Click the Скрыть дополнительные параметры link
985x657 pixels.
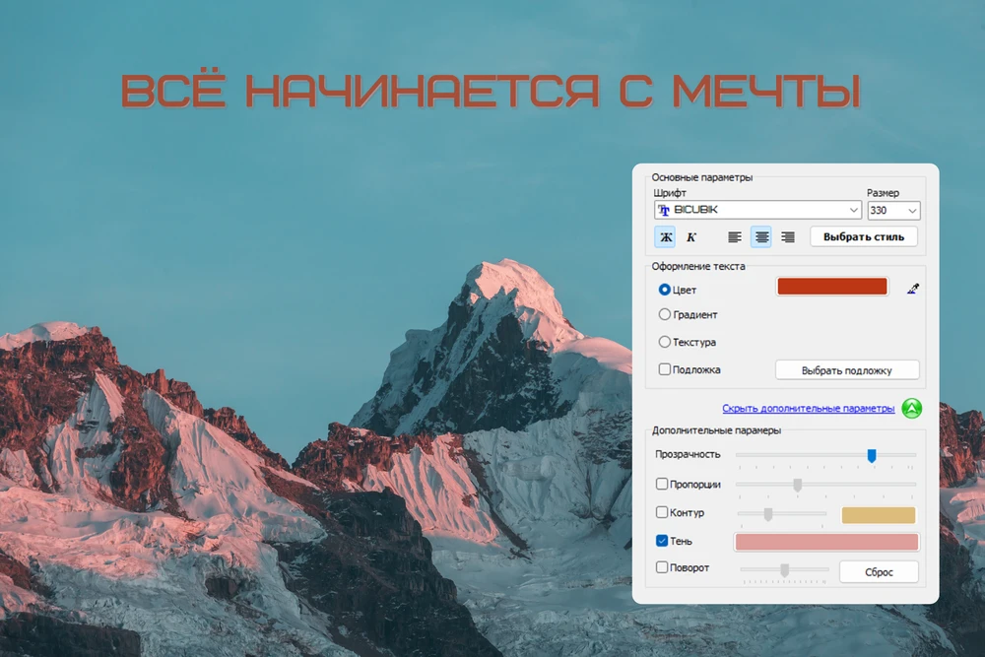tap(808, 409)
